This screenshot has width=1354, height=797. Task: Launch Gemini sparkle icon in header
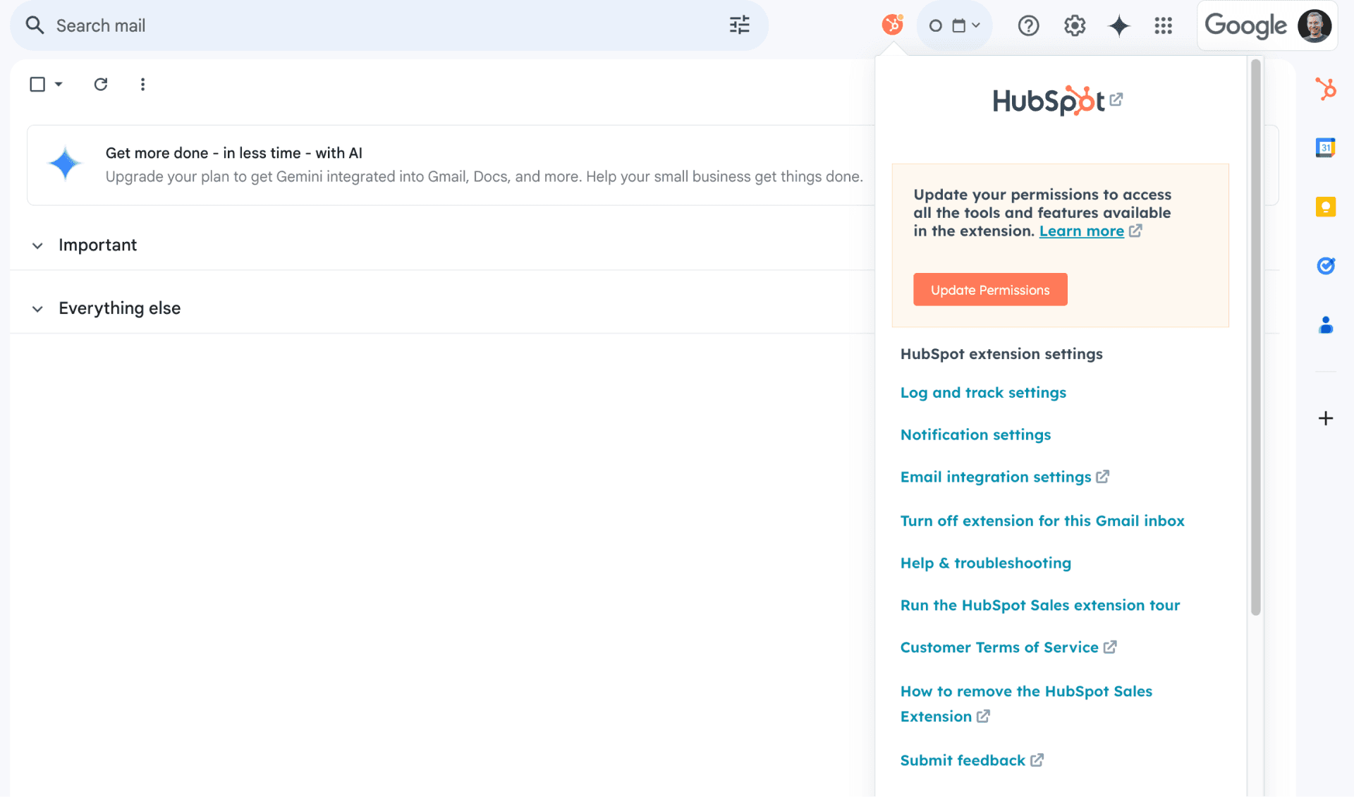pos(1119,26)
